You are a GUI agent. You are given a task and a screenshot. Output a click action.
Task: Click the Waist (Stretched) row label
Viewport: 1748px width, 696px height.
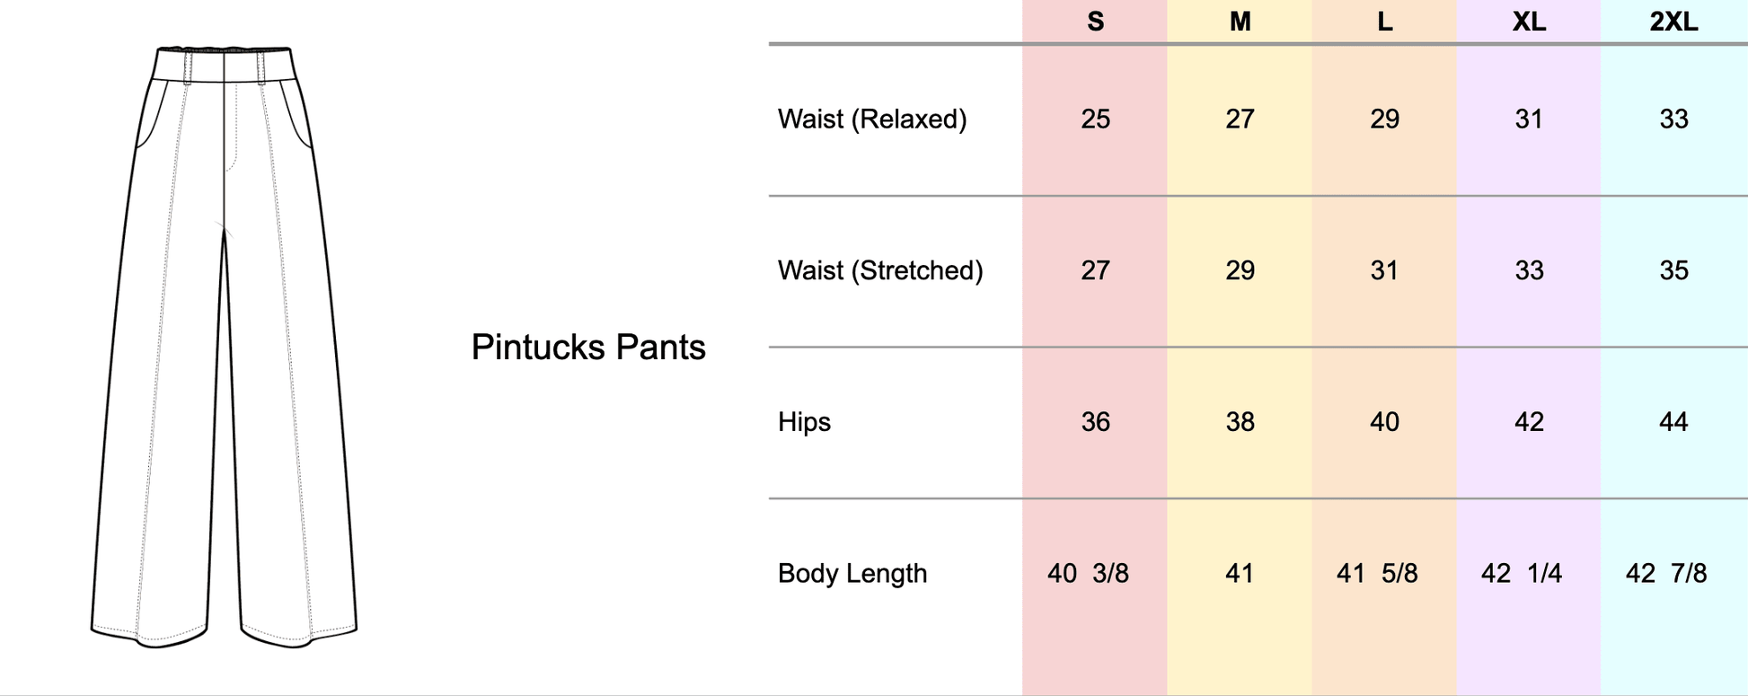tap(880, 270)
